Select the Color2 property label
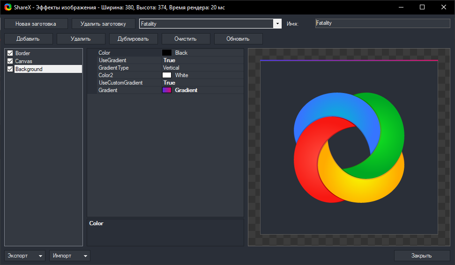This screenshot has width=455, height=265. [x=105, y=75]
